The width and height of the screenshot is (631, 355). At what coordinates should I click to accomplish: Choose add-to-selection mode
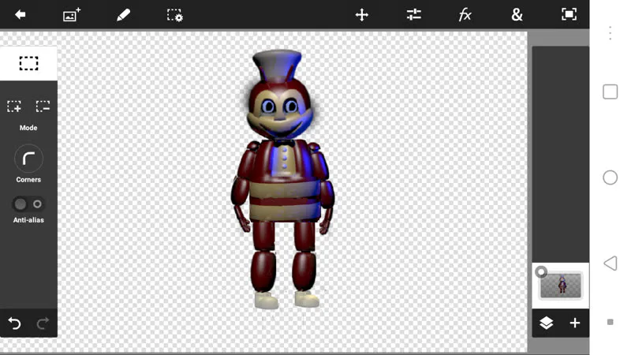14,106
